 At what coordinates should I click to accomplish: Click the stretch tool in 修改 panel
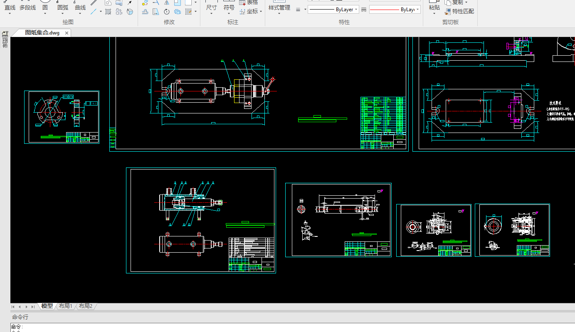click(155, 12)
